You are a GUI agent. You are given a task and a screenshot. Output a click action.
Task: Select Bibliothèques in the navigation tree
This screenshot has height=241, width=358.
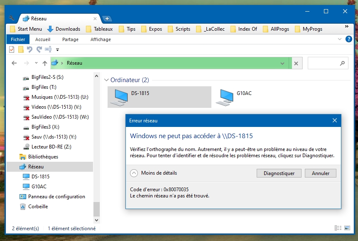[43, 157]
